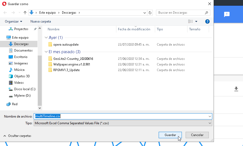The width and height of the screenshot is (243, 146).
Task: Open Música in the navigation pane
Action: click(19, 70)
